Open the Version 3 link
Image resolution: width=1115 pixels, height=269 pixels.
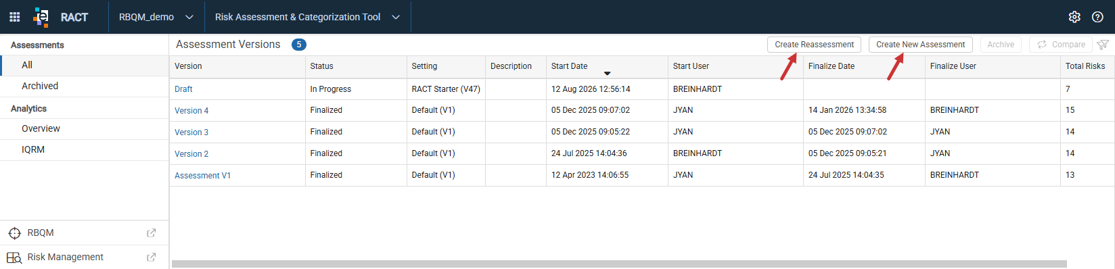coord(191,132)
